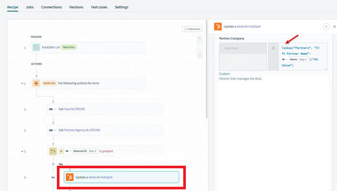The width and height of the screenshot is (337, 191).
Task: Zoom out on the recipe canvas
Action: coord(200,50)
